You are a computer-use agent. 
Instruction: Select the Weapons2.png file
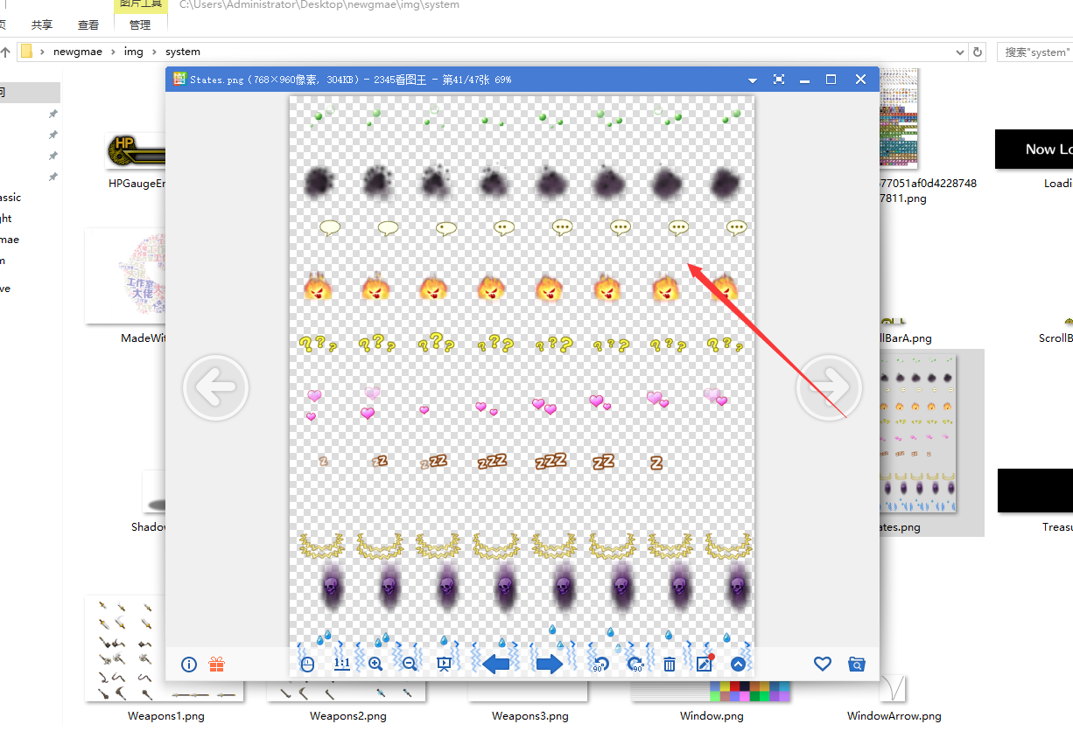[x=347, y=716]
